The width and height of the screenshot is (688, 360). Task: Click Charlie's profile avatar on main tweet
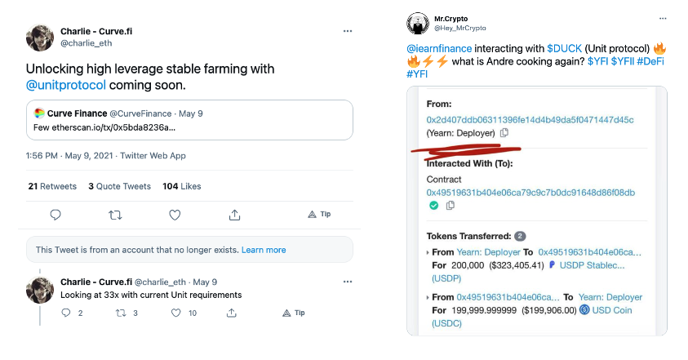pos(40,38)
